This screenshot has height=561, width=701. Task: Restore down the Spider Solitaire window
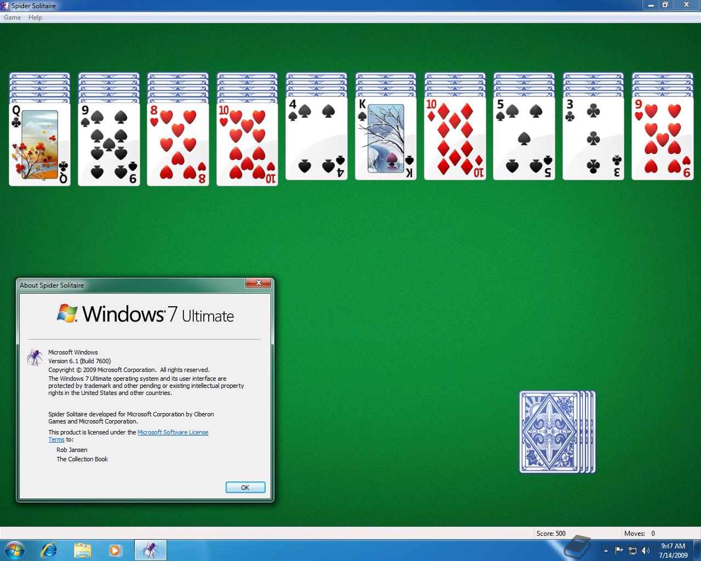pos(665,4)
